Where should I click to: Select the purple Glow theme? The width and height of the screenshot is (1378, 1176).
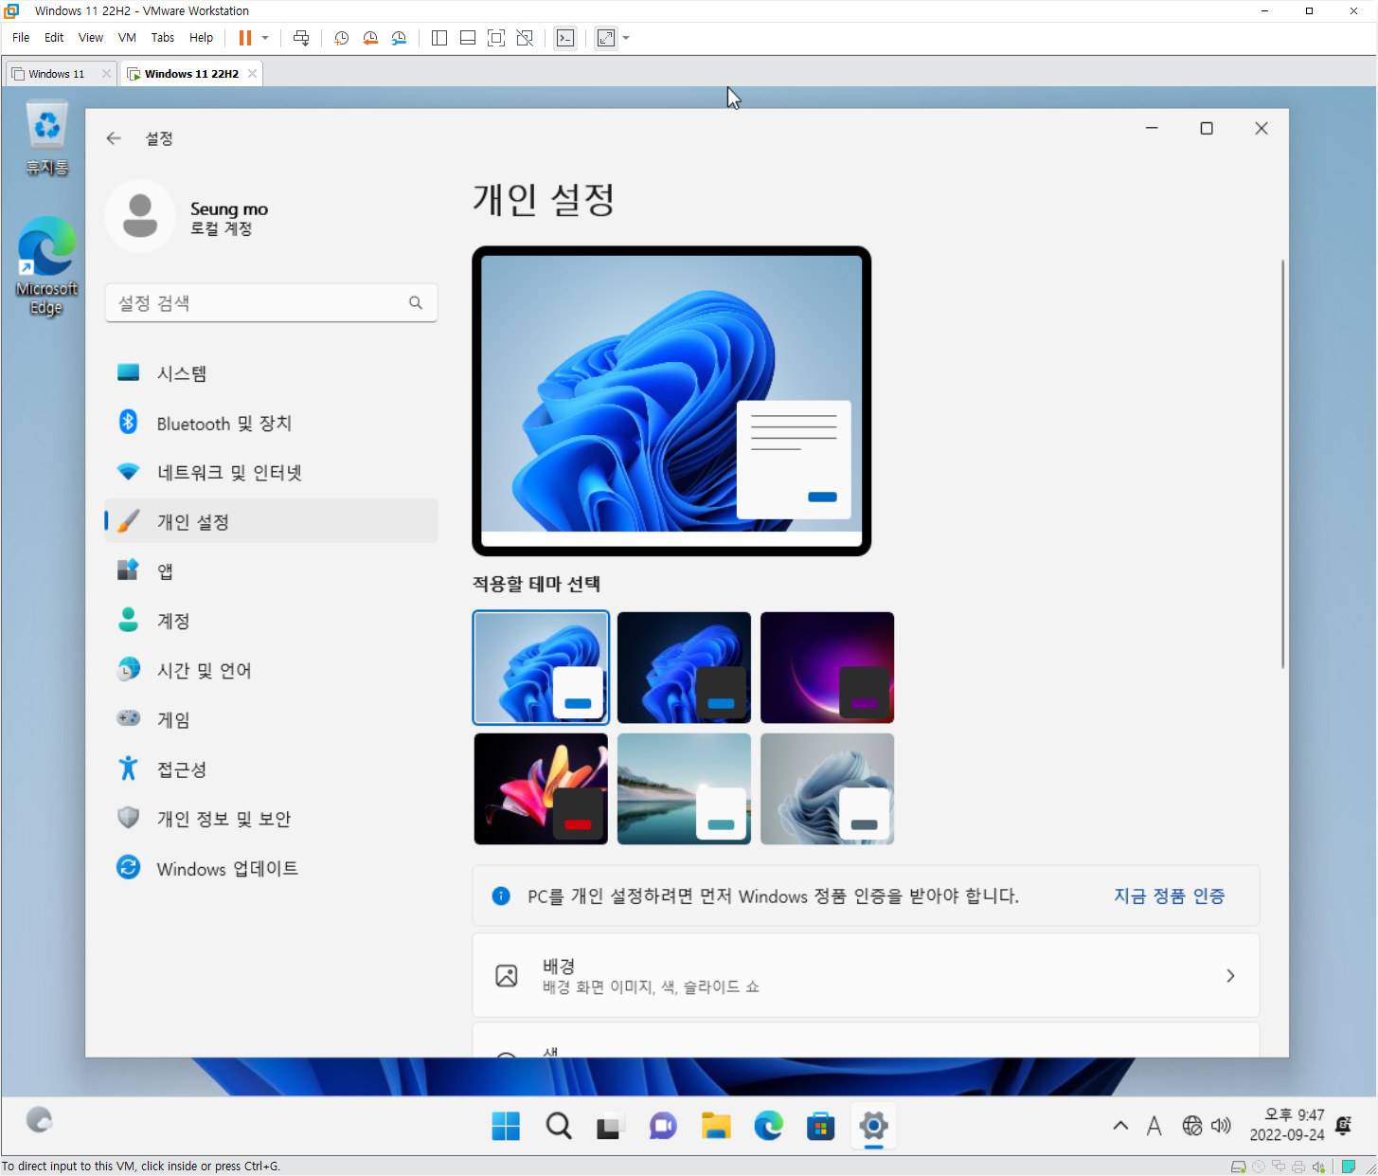pyautogui.click(x=827, y=667)
